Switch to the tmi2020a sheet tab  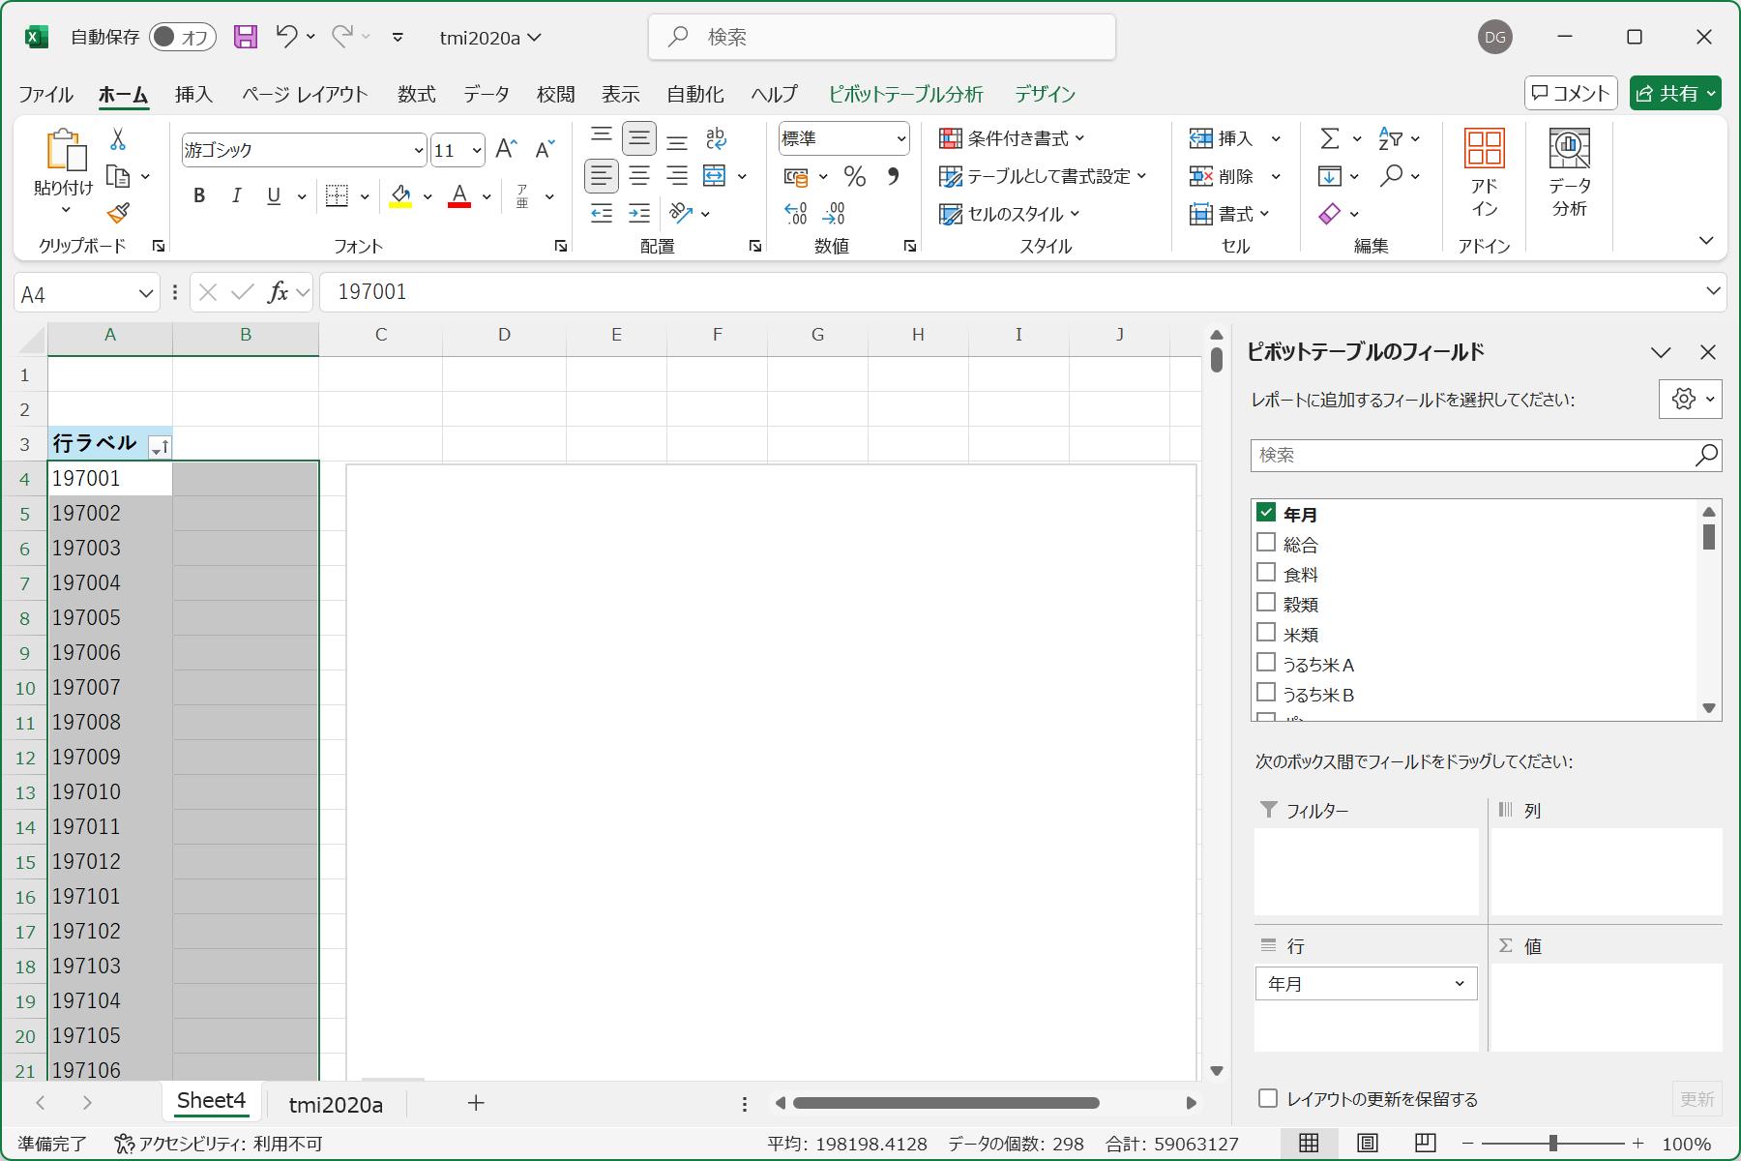point(336,1104)
